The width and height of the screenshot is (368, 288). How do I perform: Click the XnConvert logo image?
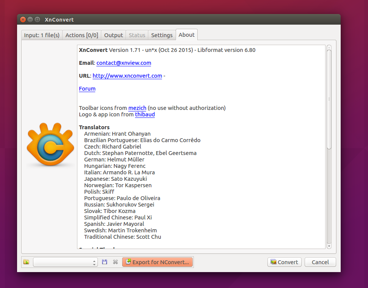click(50, 144)
